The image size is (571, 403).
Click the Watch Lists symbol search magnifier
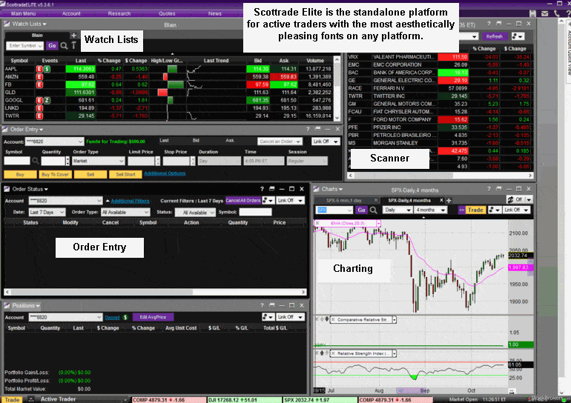click(64, 45)
